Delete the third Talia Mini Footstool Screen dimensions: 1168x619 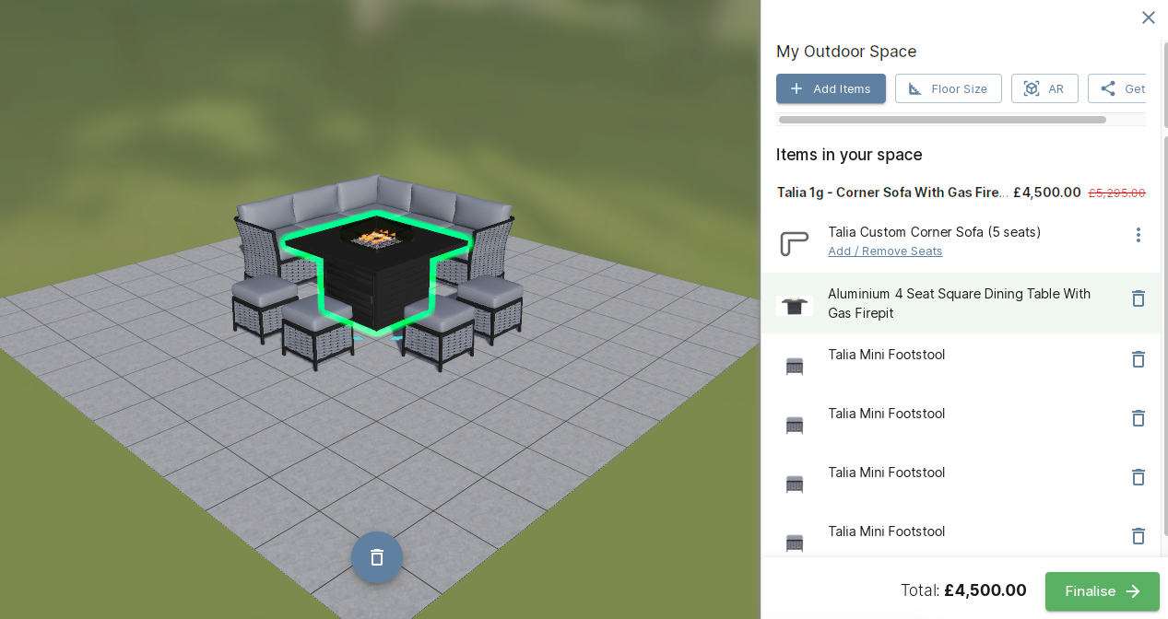click(1138, 477)
